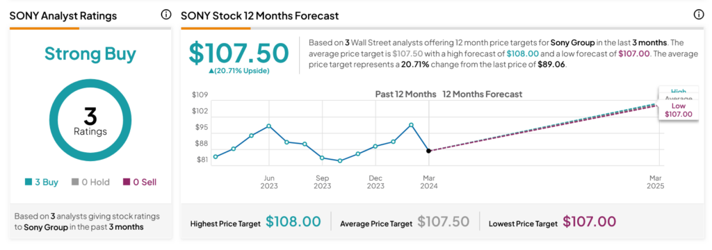Image resolution: width=712 pixels, height=250 pixels.
Task: Open the Sony Group link in forecast text
Action: [x=573, y=42]
